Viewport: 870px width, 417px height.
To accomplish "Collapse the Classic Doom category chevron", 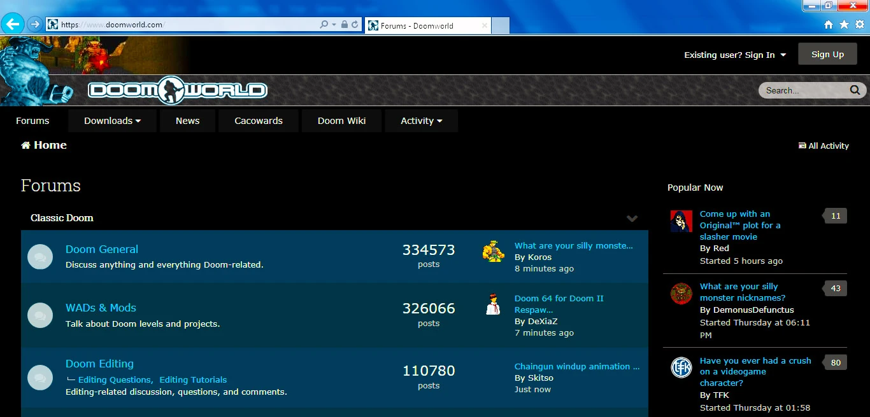I will (632, 218).
